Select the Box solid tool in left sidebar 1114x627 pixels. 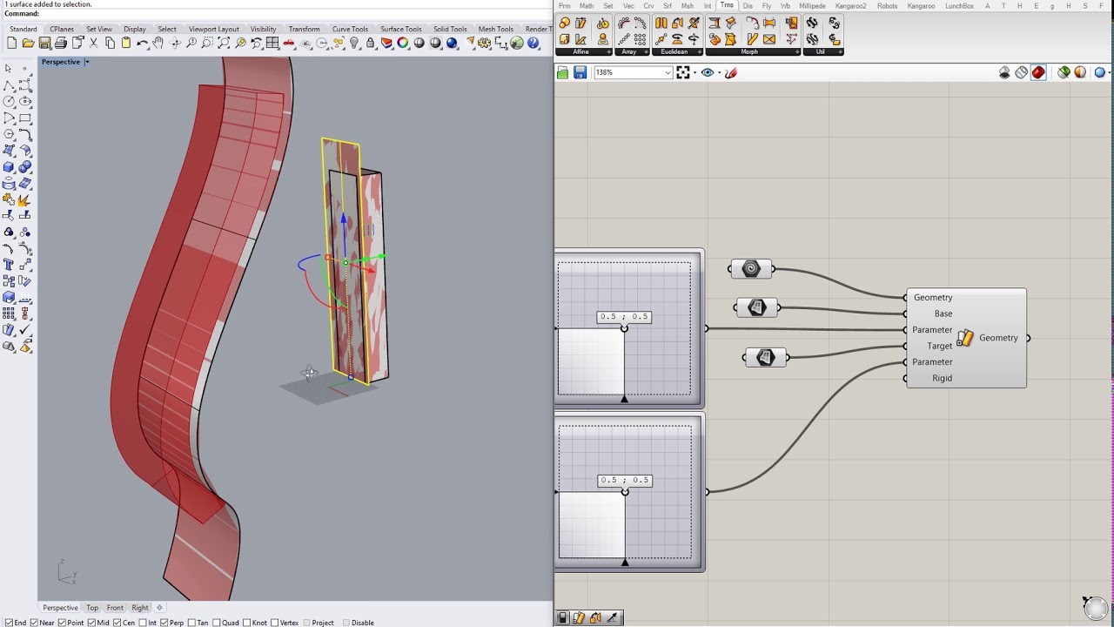[x=9, y=166]
